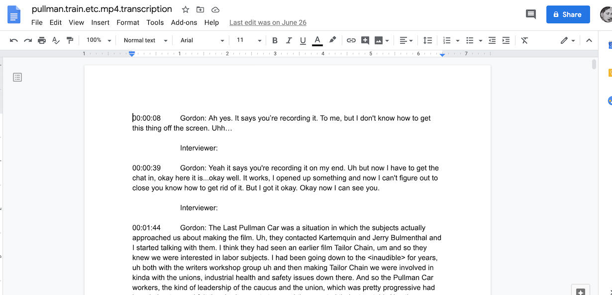
Task: Open the zoom 100% dropdown
Action: point(99,40)
